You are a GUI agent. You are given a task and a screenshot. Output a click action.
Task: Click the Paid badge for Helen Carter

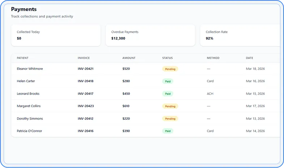pyautogui.click(x=168, y=81)
